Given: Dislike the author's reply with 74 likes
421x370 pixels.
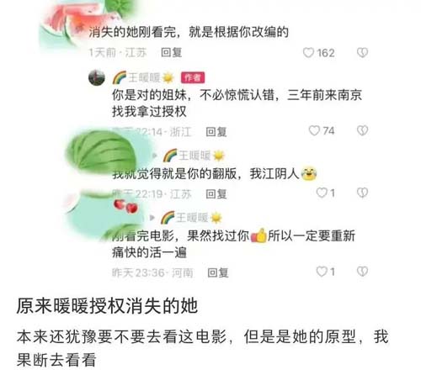Looking at the screenshot, I should pyautogui.click(x=362, y=130).
